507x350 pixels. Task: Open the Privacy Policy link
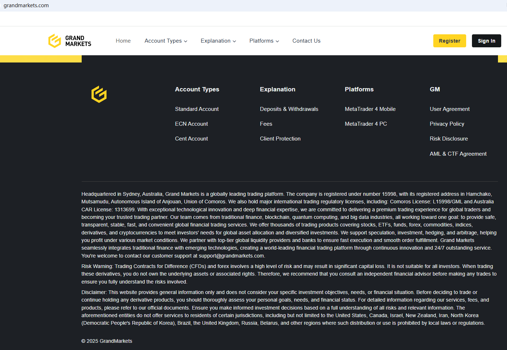pyautogui.click(x=447, y=124)
